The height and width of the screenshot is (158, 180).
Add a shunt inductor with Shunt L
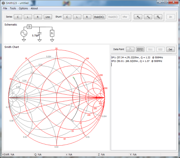77,17
